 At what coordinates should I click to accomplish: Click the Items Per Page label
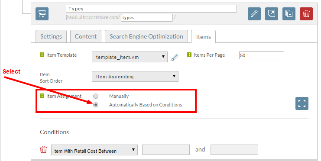209,55
